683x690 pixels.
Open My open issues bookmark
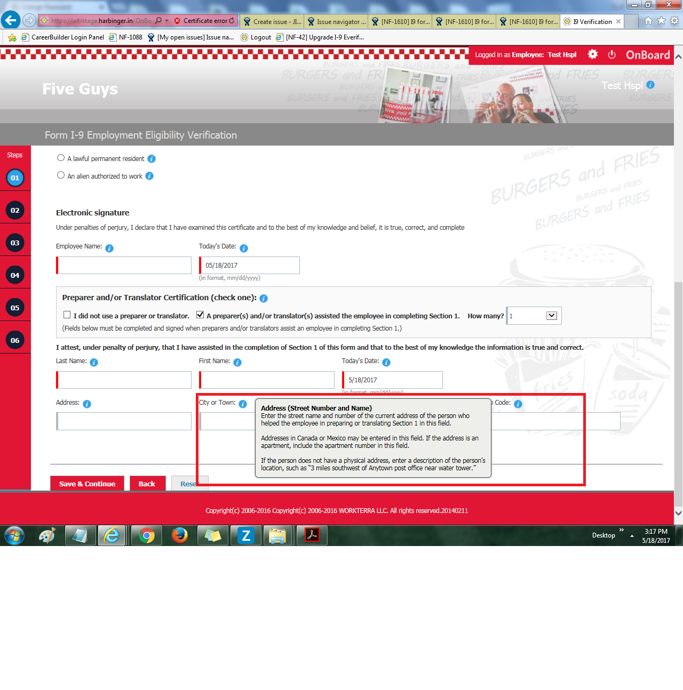pos(190,37)
